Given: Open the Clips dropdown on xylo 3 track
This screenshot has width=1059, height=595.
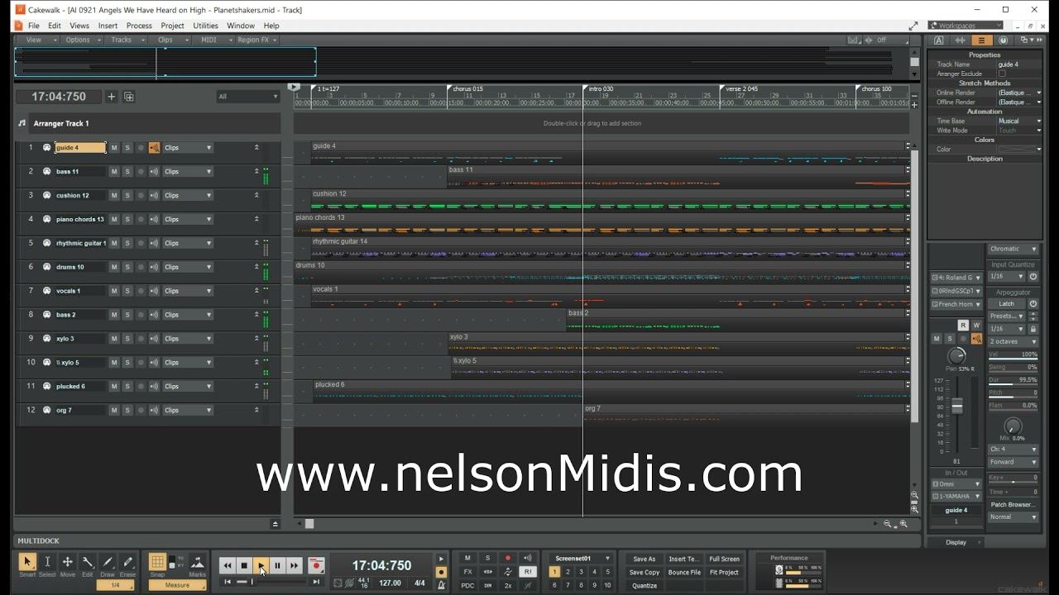Looking at the screenshot, I should pos(188,339).
